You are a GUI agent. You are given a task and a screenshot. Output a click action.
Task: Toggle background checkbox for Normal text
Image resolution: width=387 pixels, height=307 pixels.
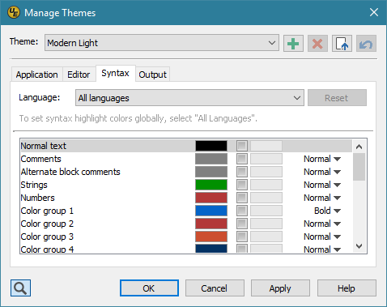point(242,146)
